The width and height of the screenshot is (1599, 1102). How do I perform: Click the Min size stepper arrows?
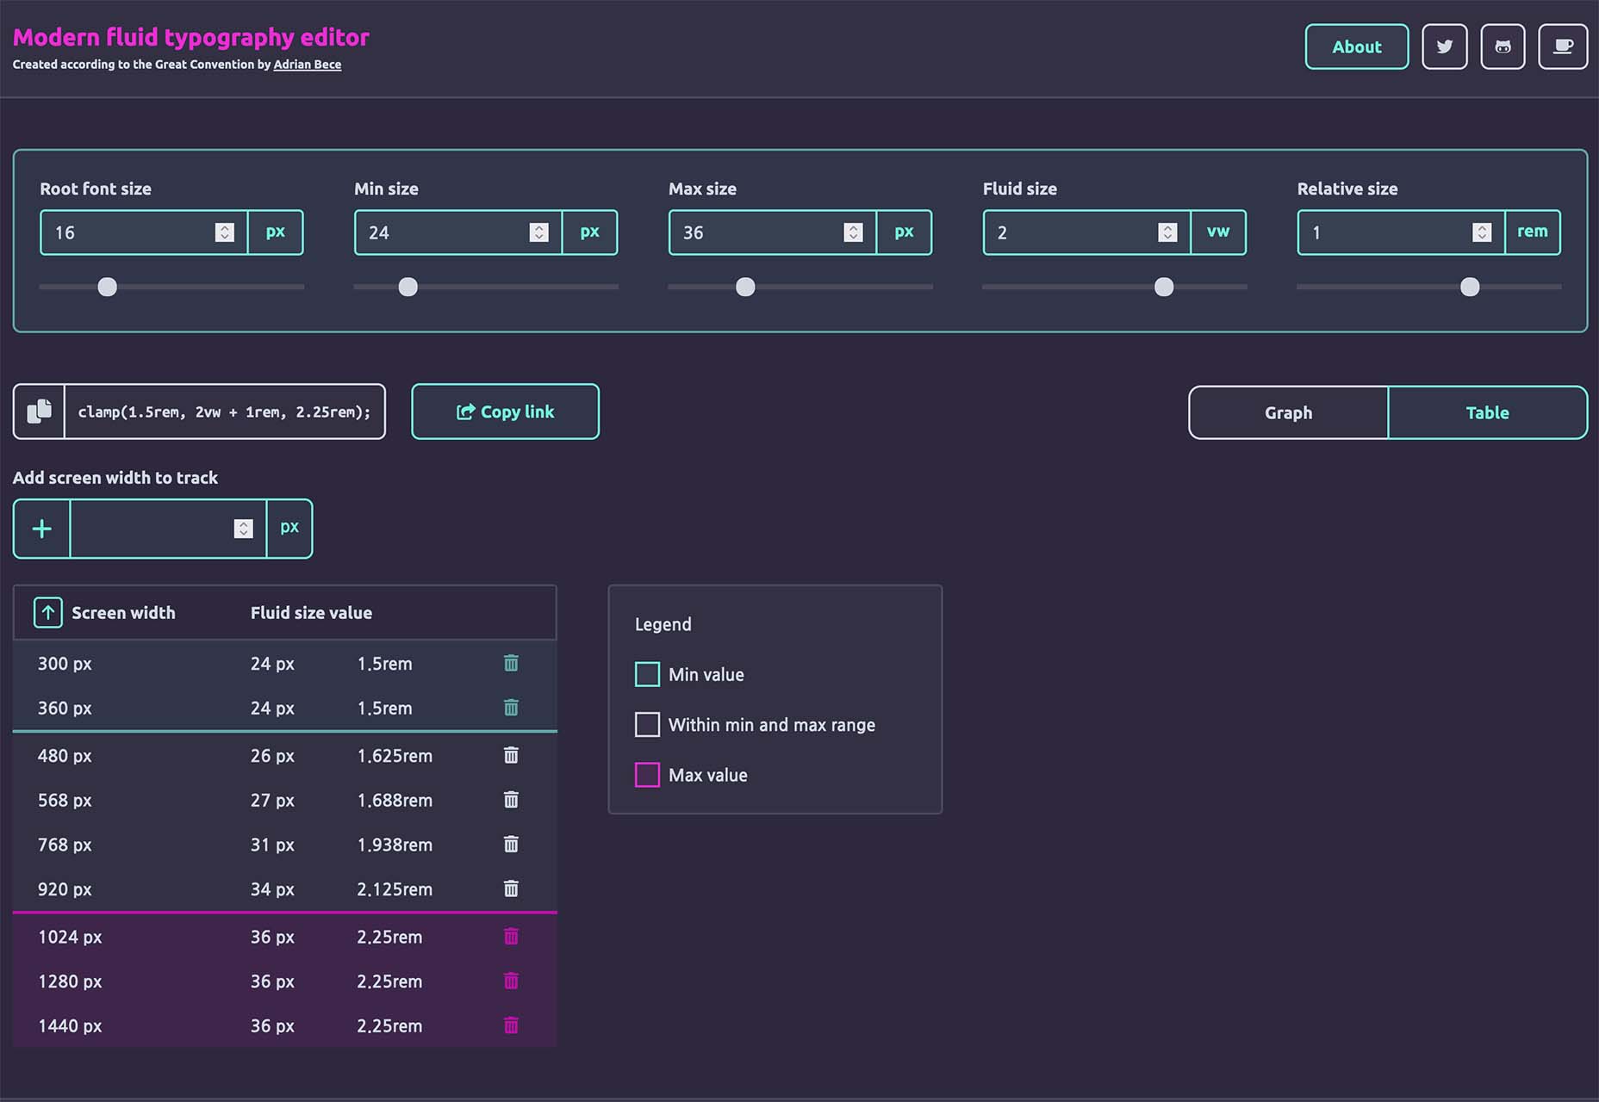click(x=538, y=232)
